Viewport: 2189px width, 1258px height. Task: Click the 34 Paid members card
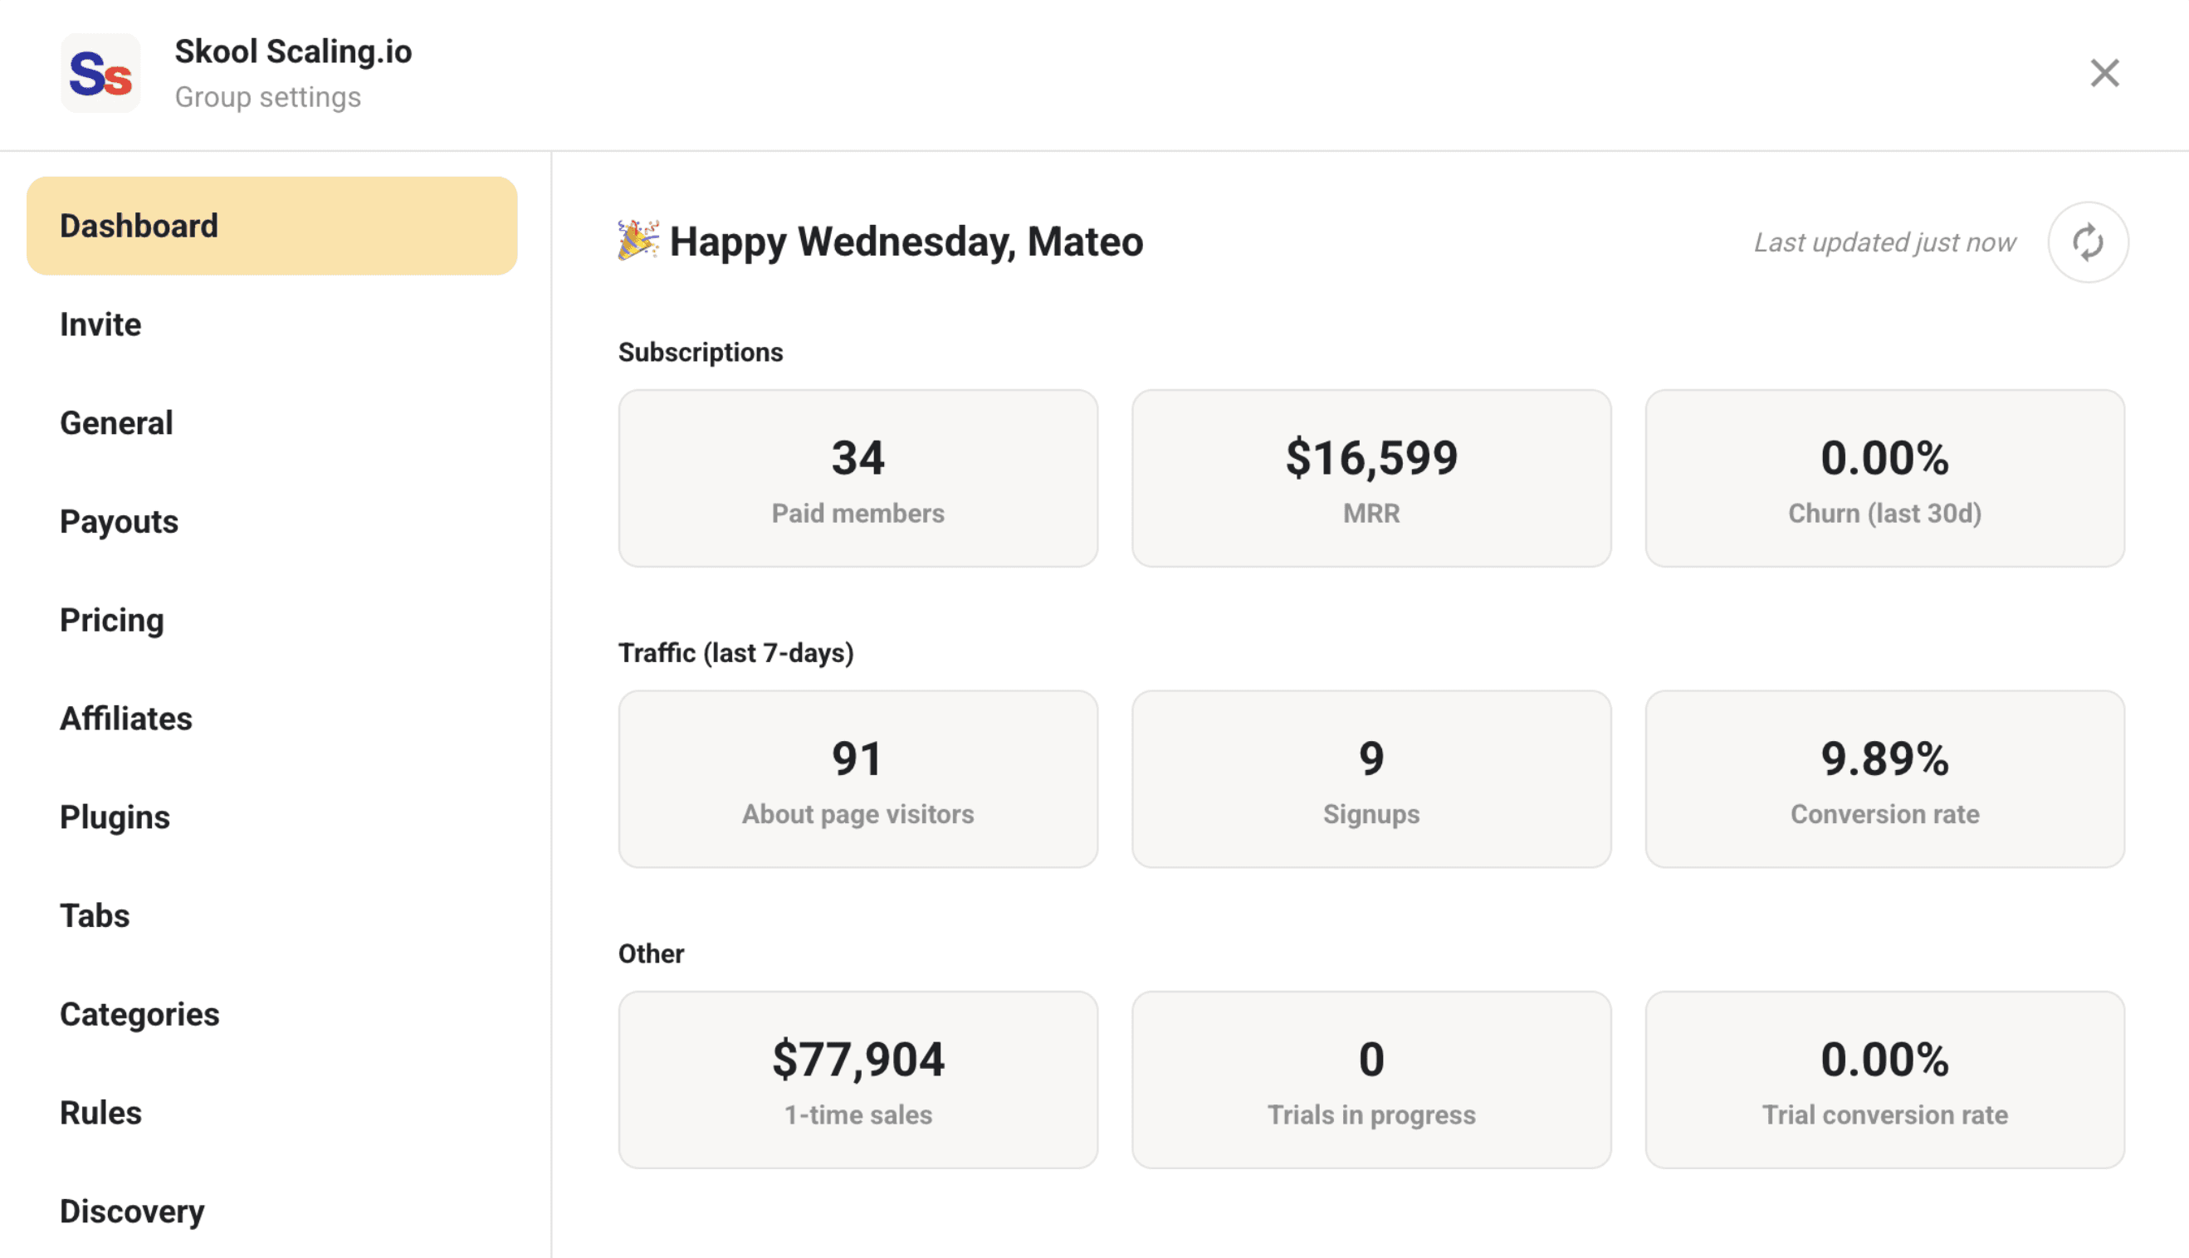click(858, 478)
